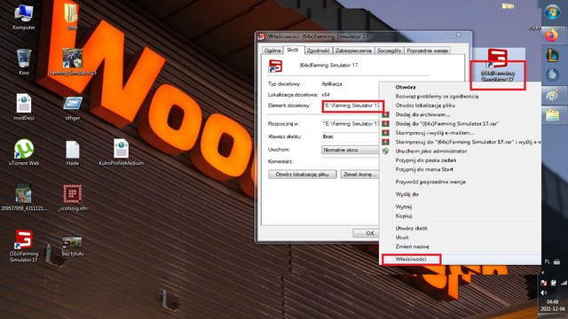This screenshot has width=568, height=319.
Task: Open League of Legends taskbar icon
Action: coord(552,55)
